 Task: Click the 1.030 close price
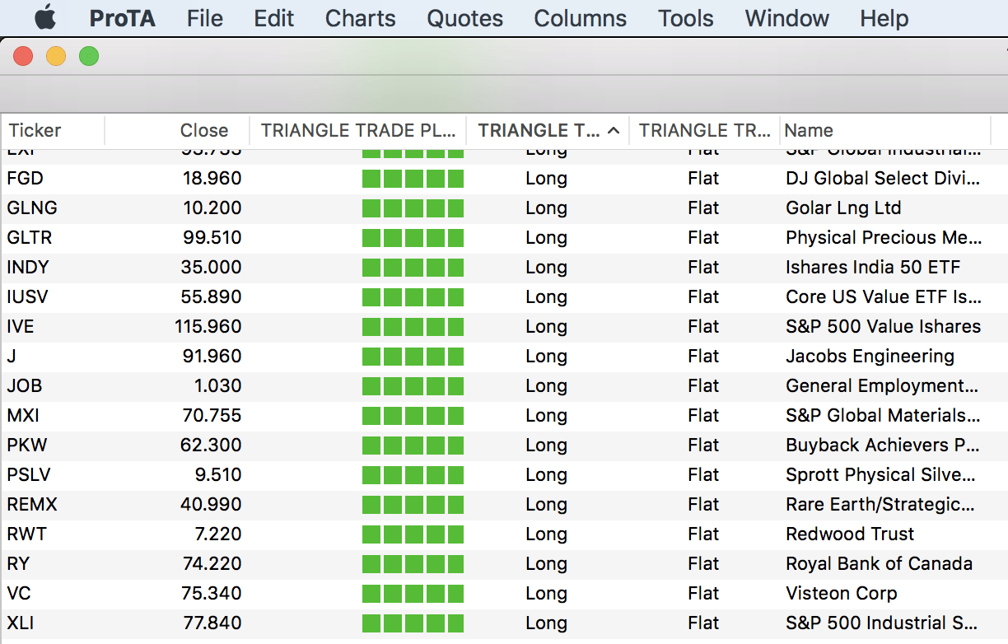point(217,385)
